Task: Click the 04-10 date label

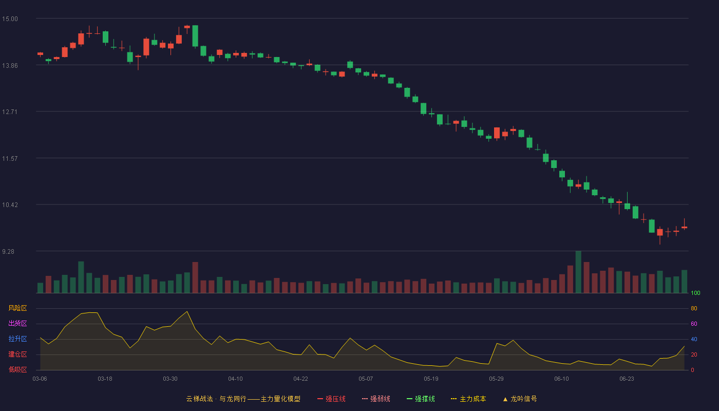Action: tap(235, 379)
